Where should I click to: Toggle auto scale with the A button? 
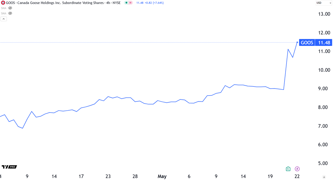click(x=324, y=177)
